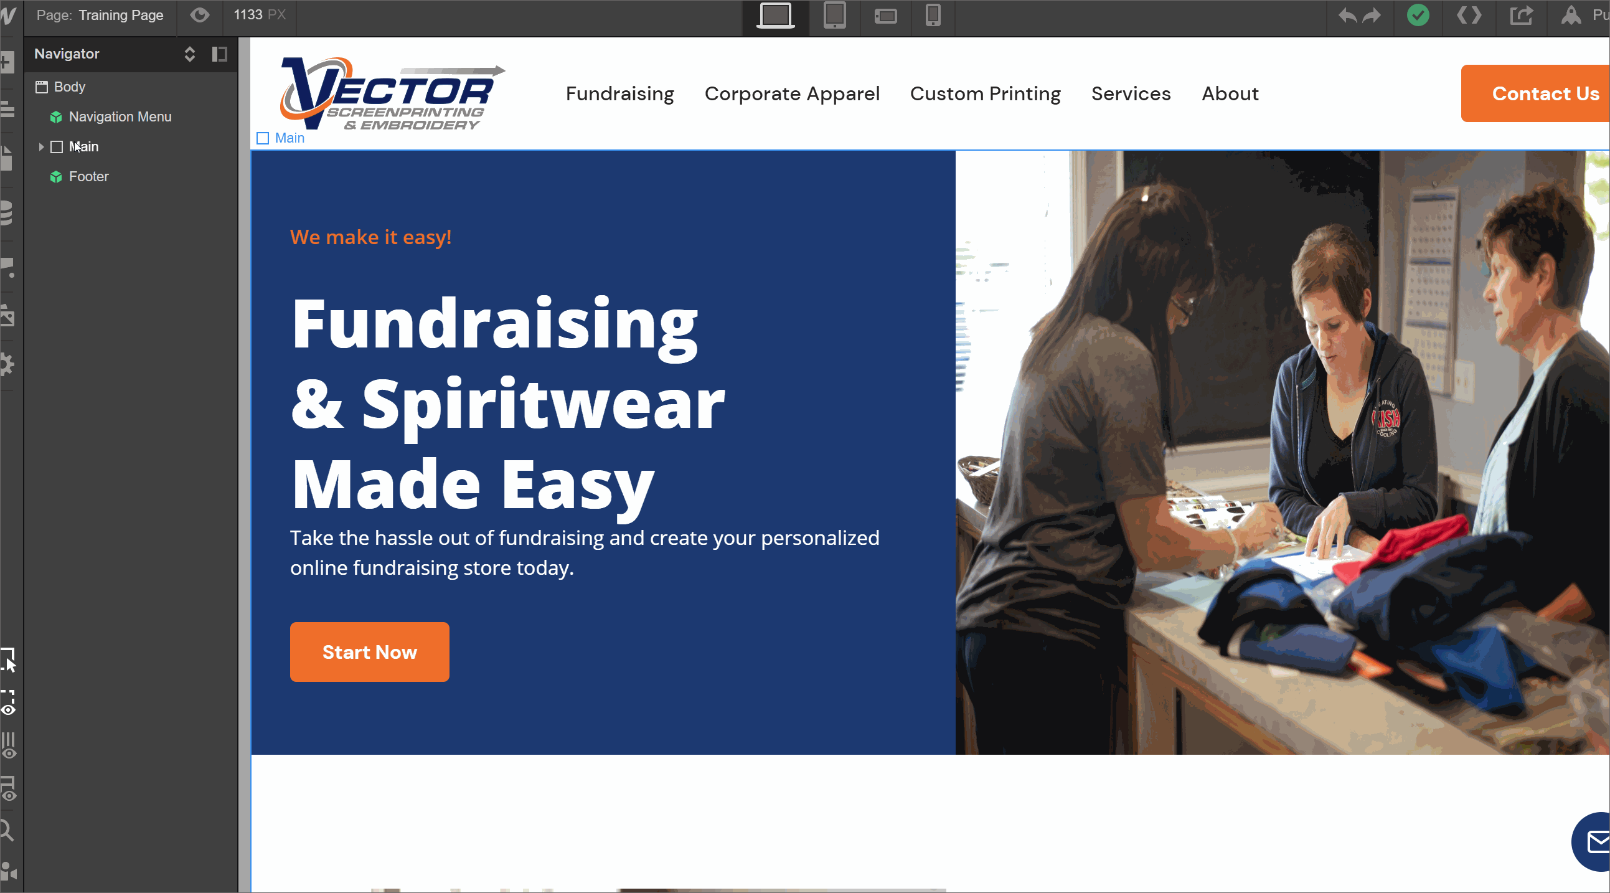The width and height of the screenshot is (1610, 893).
Task: Click the undo arrow icon
Action: click(1347, 16)
